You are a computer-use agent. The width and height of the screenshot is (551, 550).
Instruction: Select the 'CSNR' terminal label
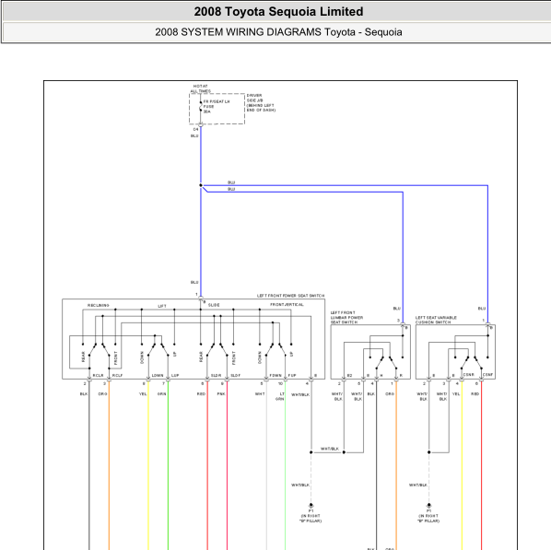coord(468,375)
